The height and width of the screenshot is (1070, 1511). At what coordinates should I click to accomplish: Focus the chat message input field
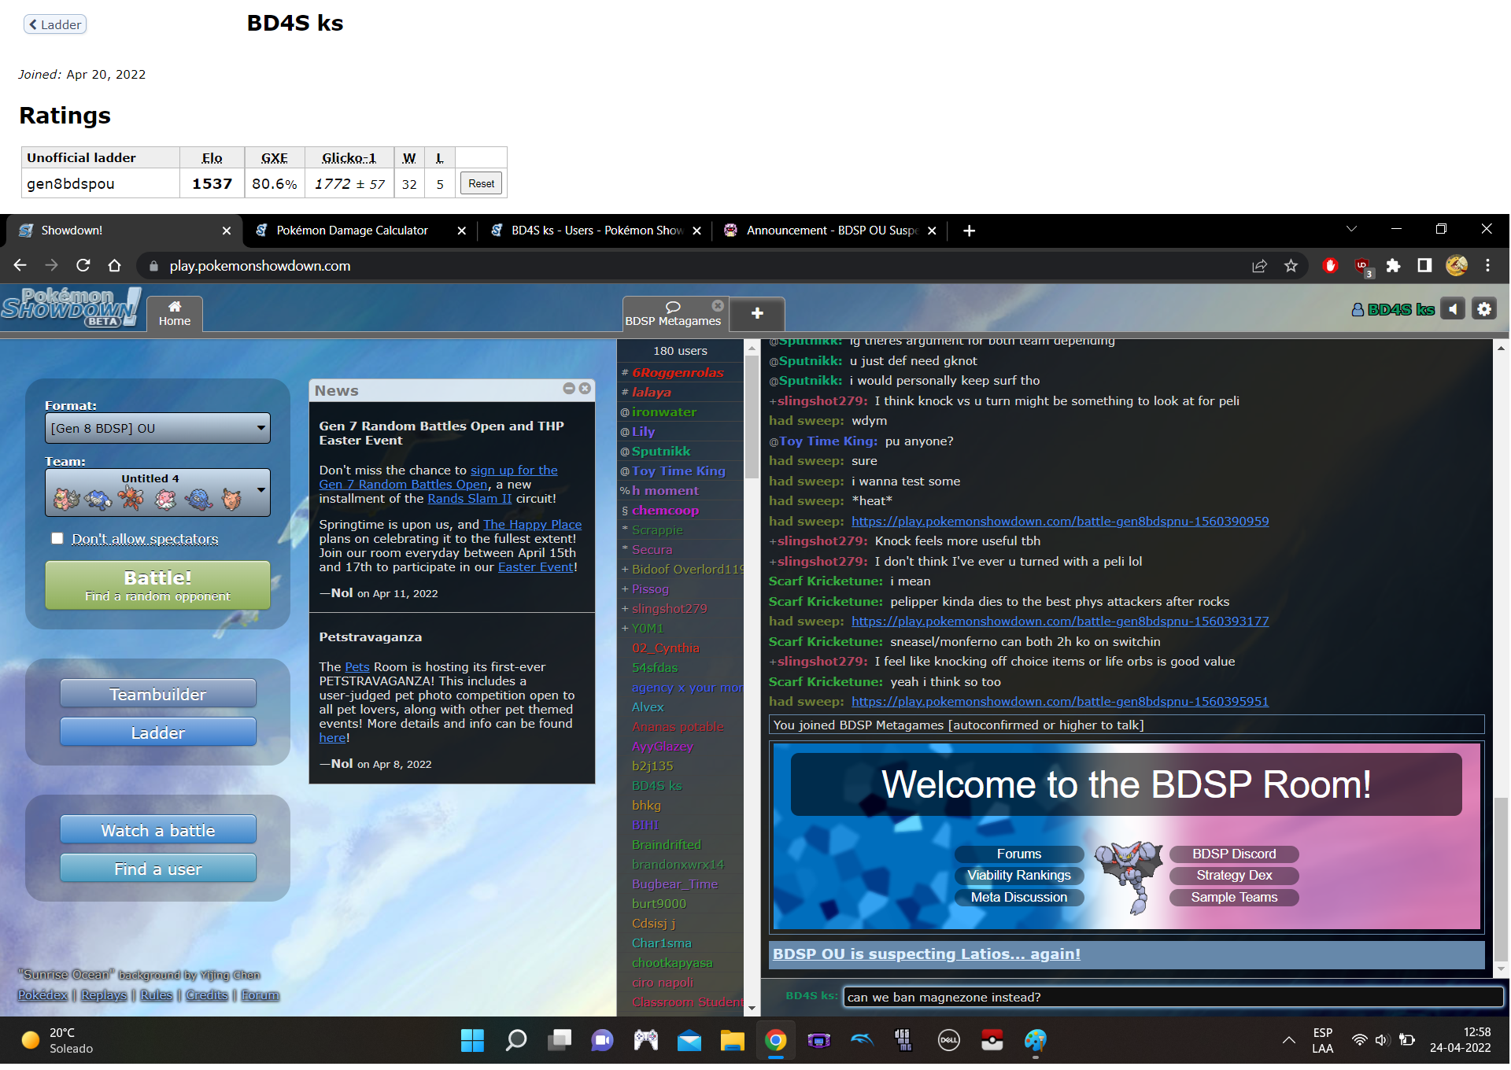pos(1173,997)
